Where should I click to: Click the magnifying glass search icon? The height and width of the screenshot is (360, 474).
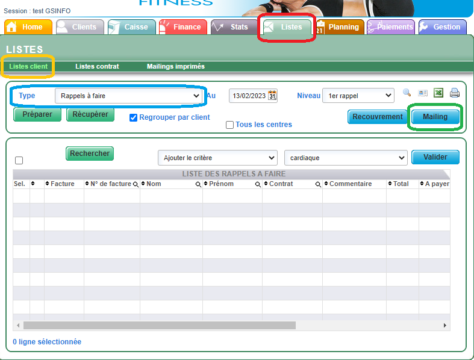point(407,93)
